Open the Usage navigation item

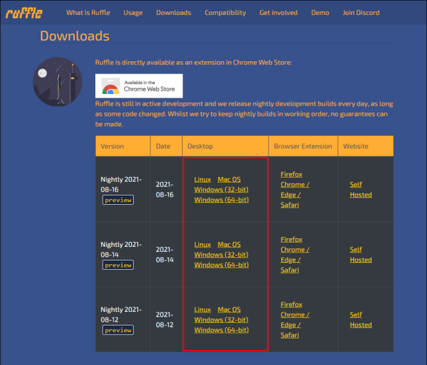(x=133, y=13)
